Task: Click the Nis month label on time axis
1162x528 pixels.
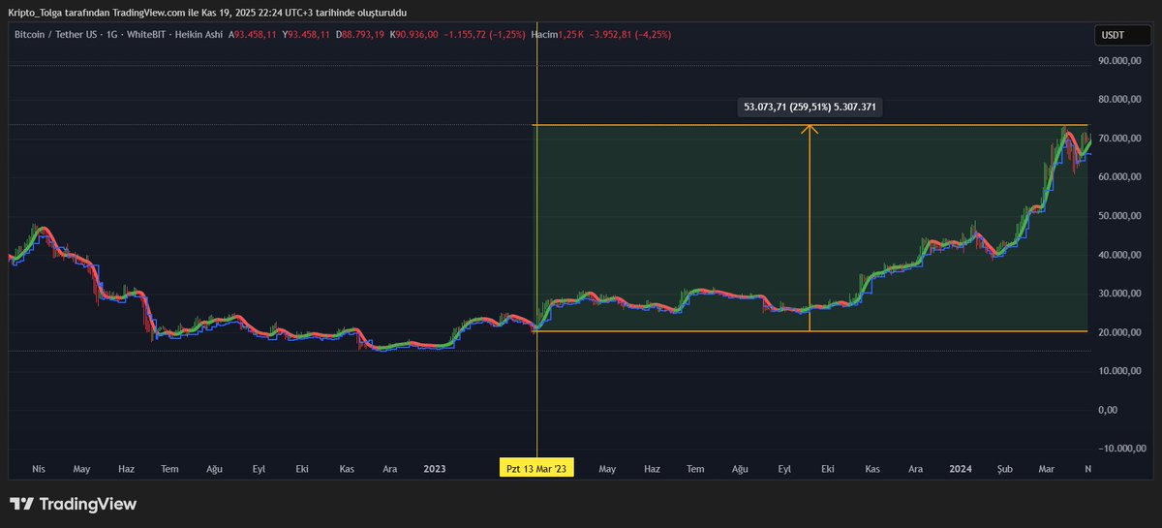Action: [39, 469]
